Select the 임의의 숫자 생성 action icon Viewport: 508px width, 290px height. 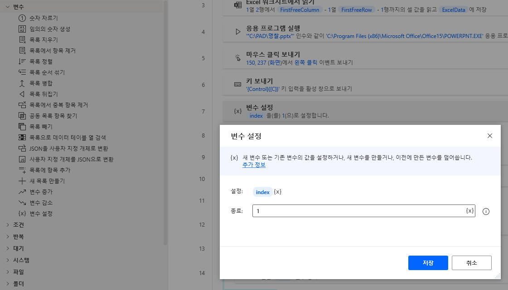coord(22,29)
